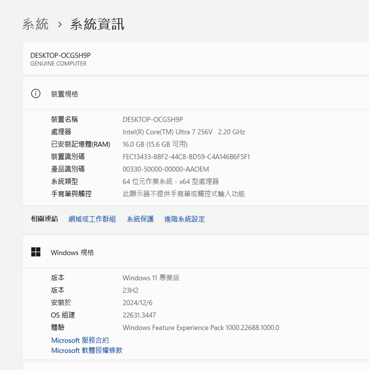The image size is (369, 370).
Task: Open the Microsoft 服務合約 link
Action: coord(80,340)
